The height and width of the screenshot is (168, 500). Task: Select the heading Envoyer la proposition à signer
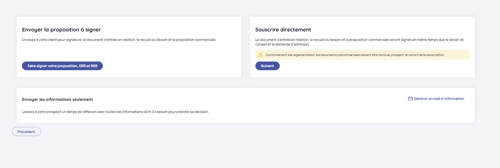tap(61, 29)
